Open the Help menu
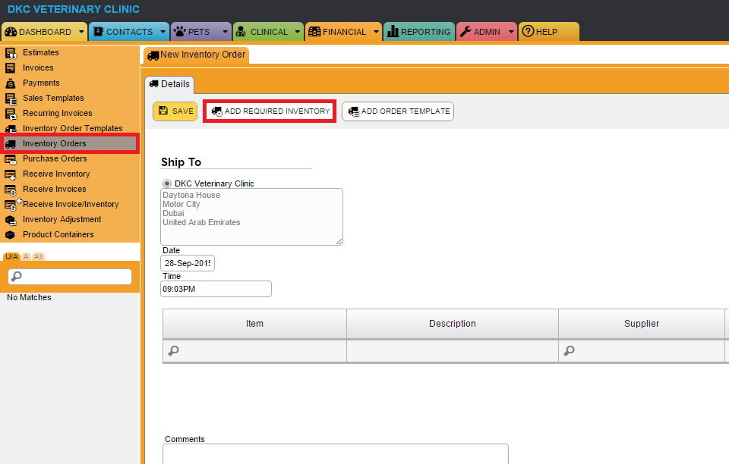This screenshot has width=729, height=464. [548, 32]
